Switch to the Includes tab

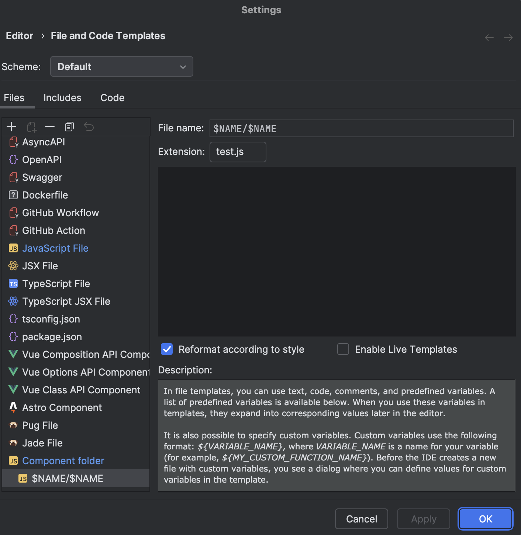pyautogui.click(x=62, y=98)
